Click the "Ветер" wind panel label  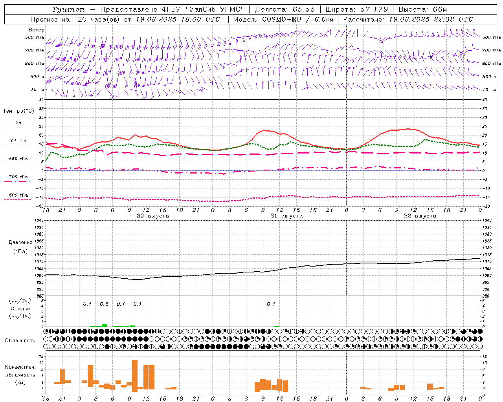pyautogui.click(x=37, y=30)
